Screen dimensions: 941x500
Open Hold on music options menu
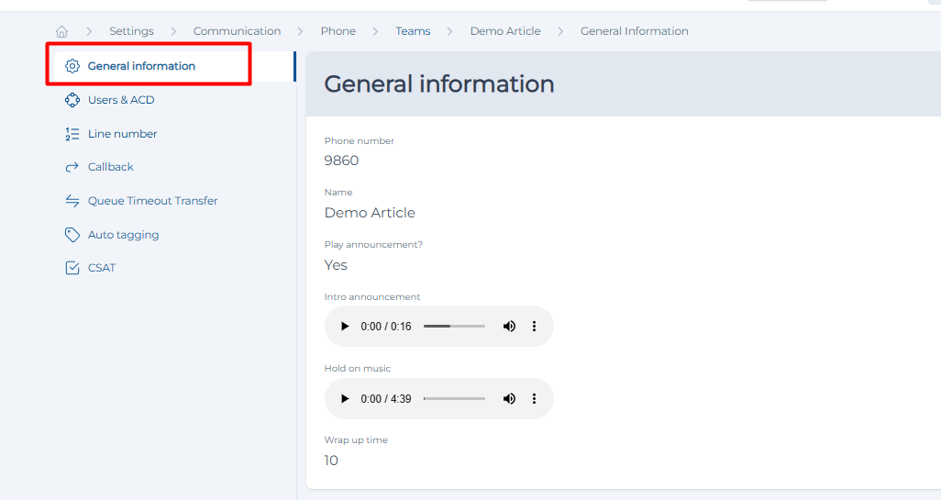(535, 399)
